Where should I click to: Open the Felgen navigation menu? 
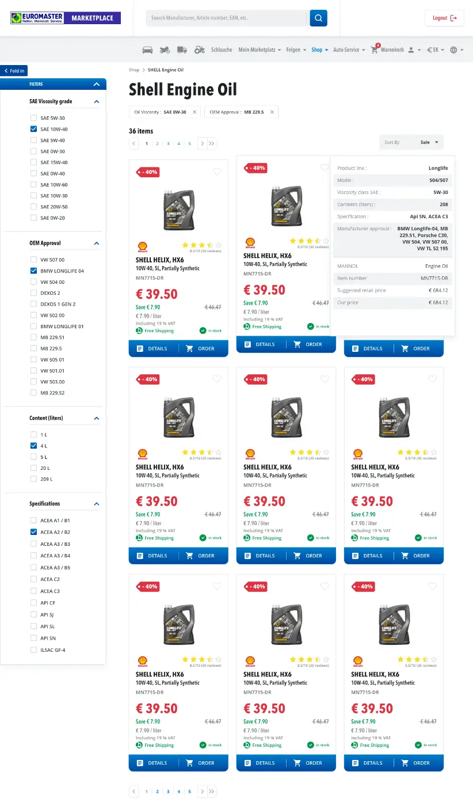[x=296, y=50]
